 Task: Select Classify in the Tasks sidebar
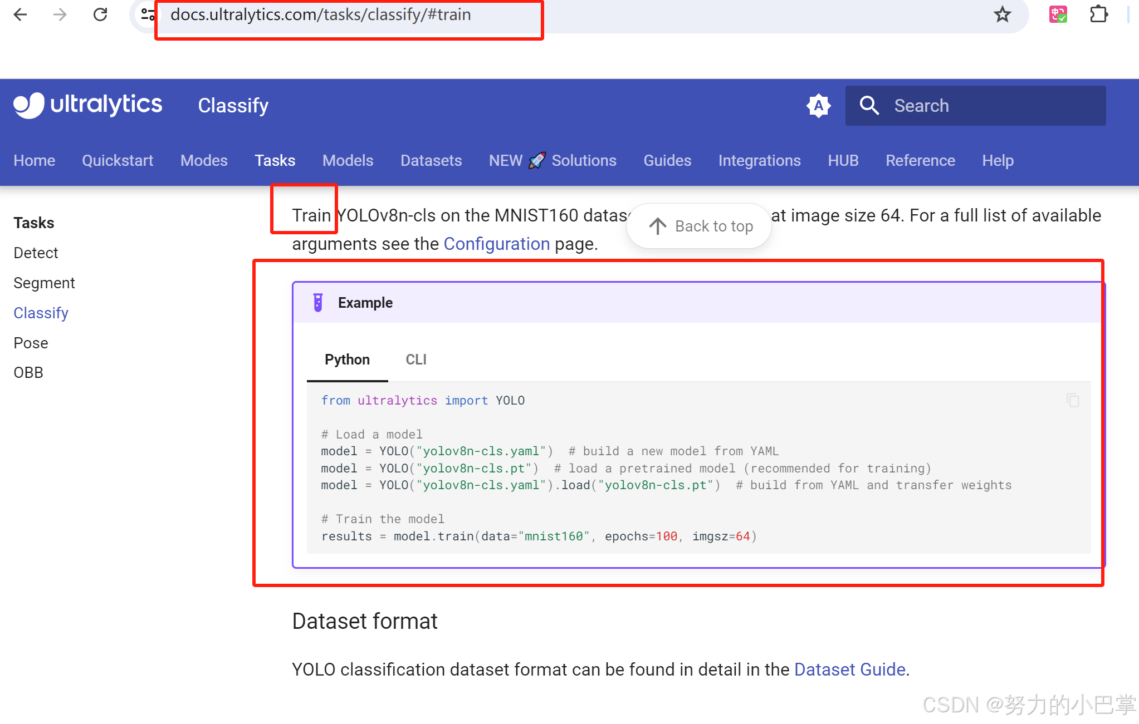tap(41, 313)
